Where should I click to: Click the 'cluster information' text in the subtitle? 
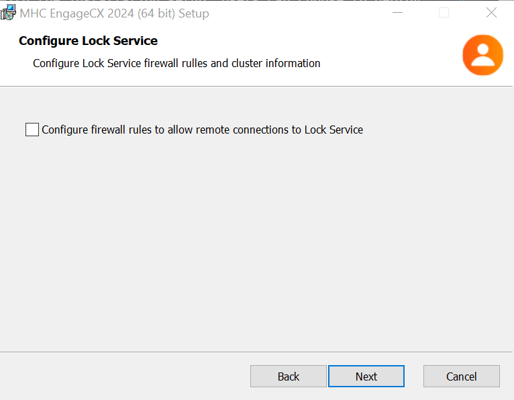click(x=276, y=63)
